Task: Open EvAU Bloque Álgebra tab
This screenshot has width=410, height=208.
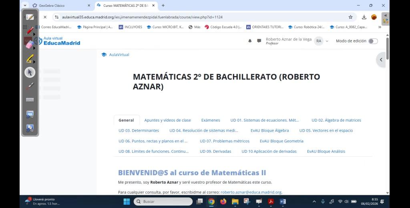Action: pos(269,130)
